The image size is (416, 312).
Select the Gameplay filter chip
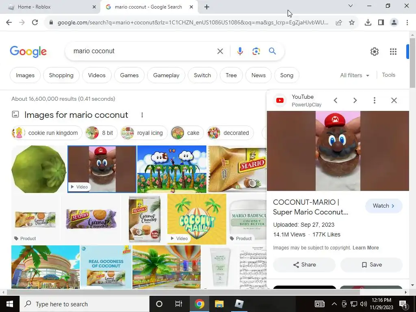[166, 75]
